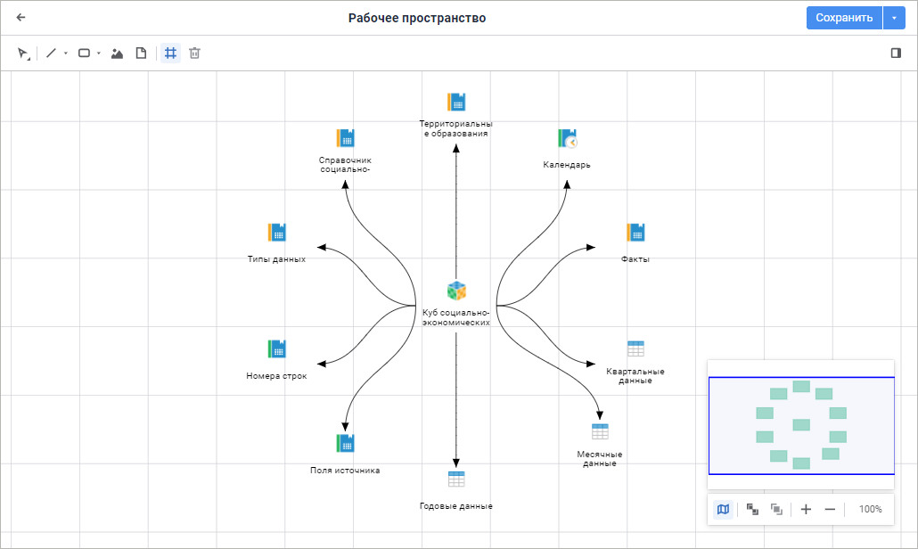Screen dimensions: 918x549
Task: Click the send to back icon
Action: click(x=776, y=509)
